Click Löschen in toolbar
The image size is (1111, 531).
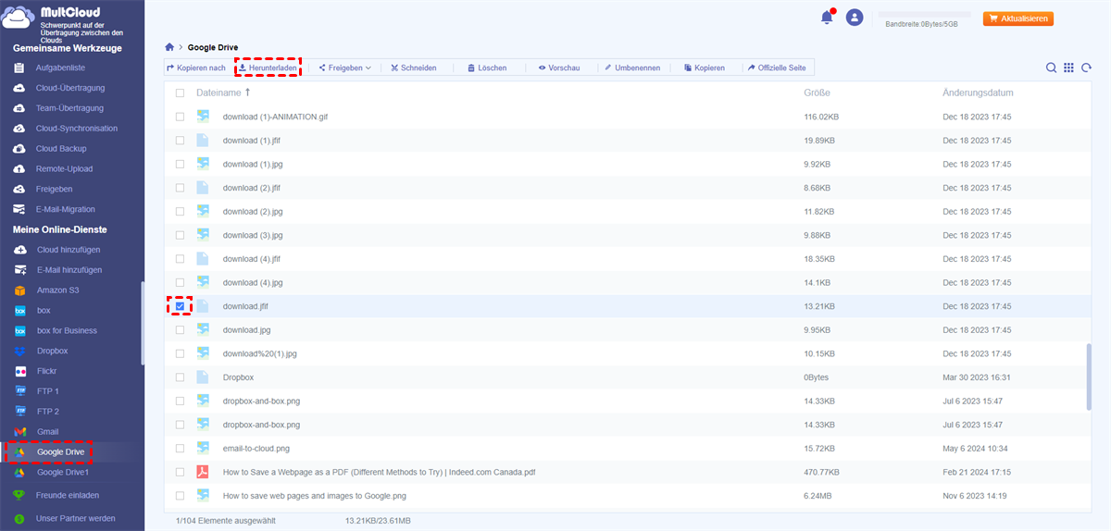[x=486, y=68]
